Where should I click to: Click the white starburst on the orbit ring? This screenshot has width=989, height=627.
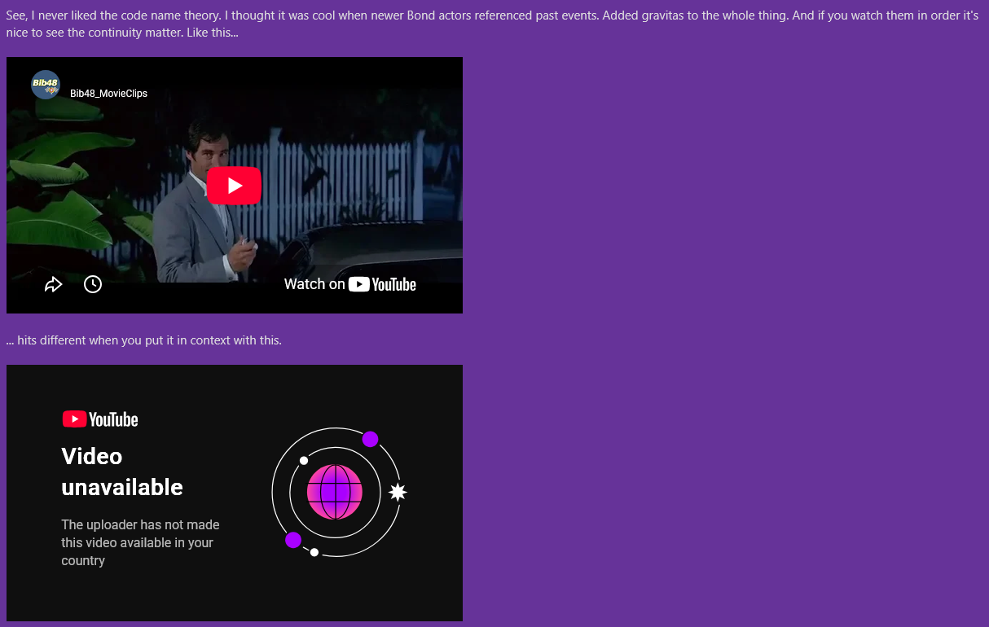tap(398, 492)
